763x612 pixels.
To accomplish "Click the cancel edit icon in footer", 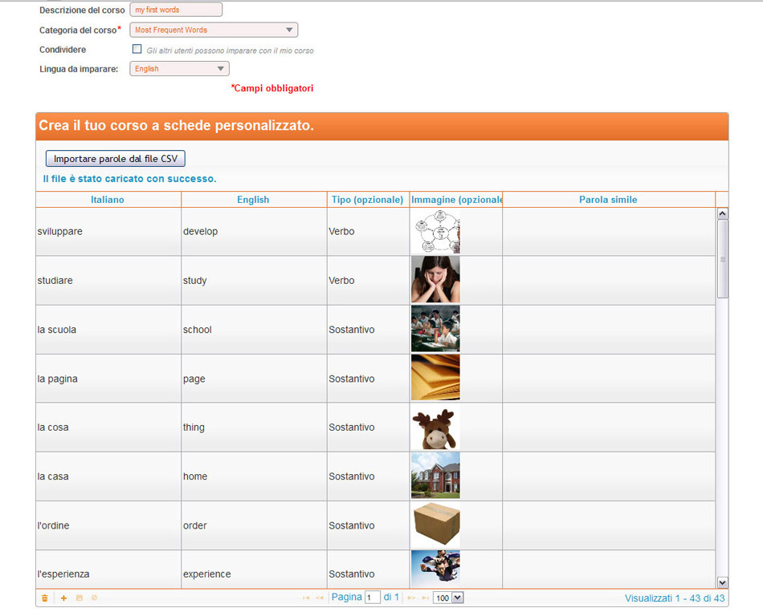I will 94,598.
